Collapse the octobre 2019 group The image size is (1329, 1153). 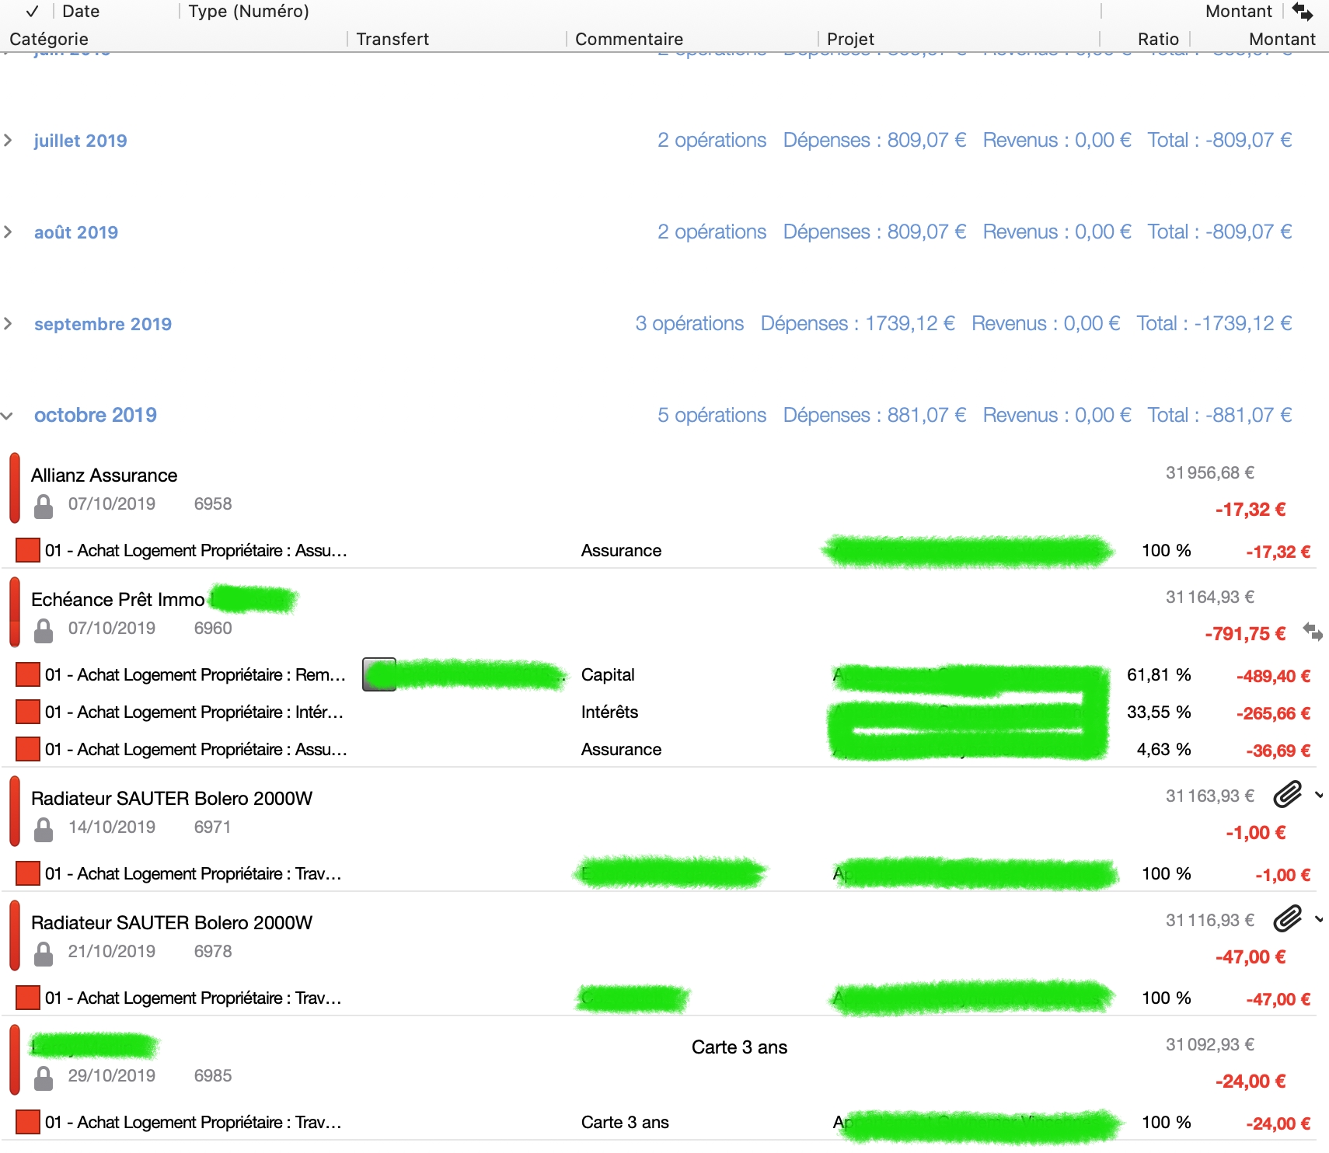(x=8, y=416)
